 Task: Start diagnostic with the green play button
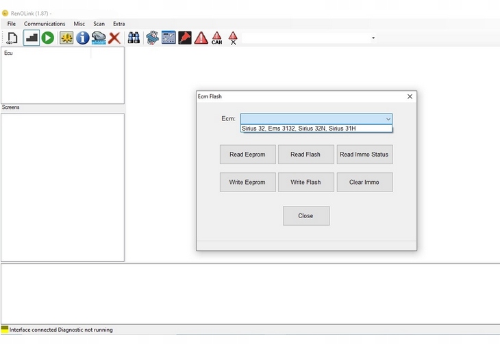pyautogui.click(x=48, y=38)
